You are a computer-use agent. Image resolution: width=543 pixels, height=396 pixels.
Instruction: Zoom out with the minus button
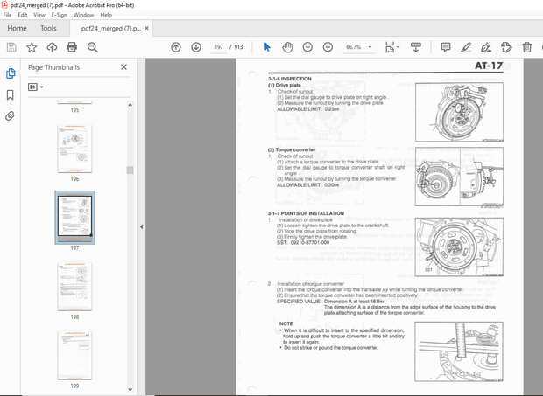tap(307, 47)
